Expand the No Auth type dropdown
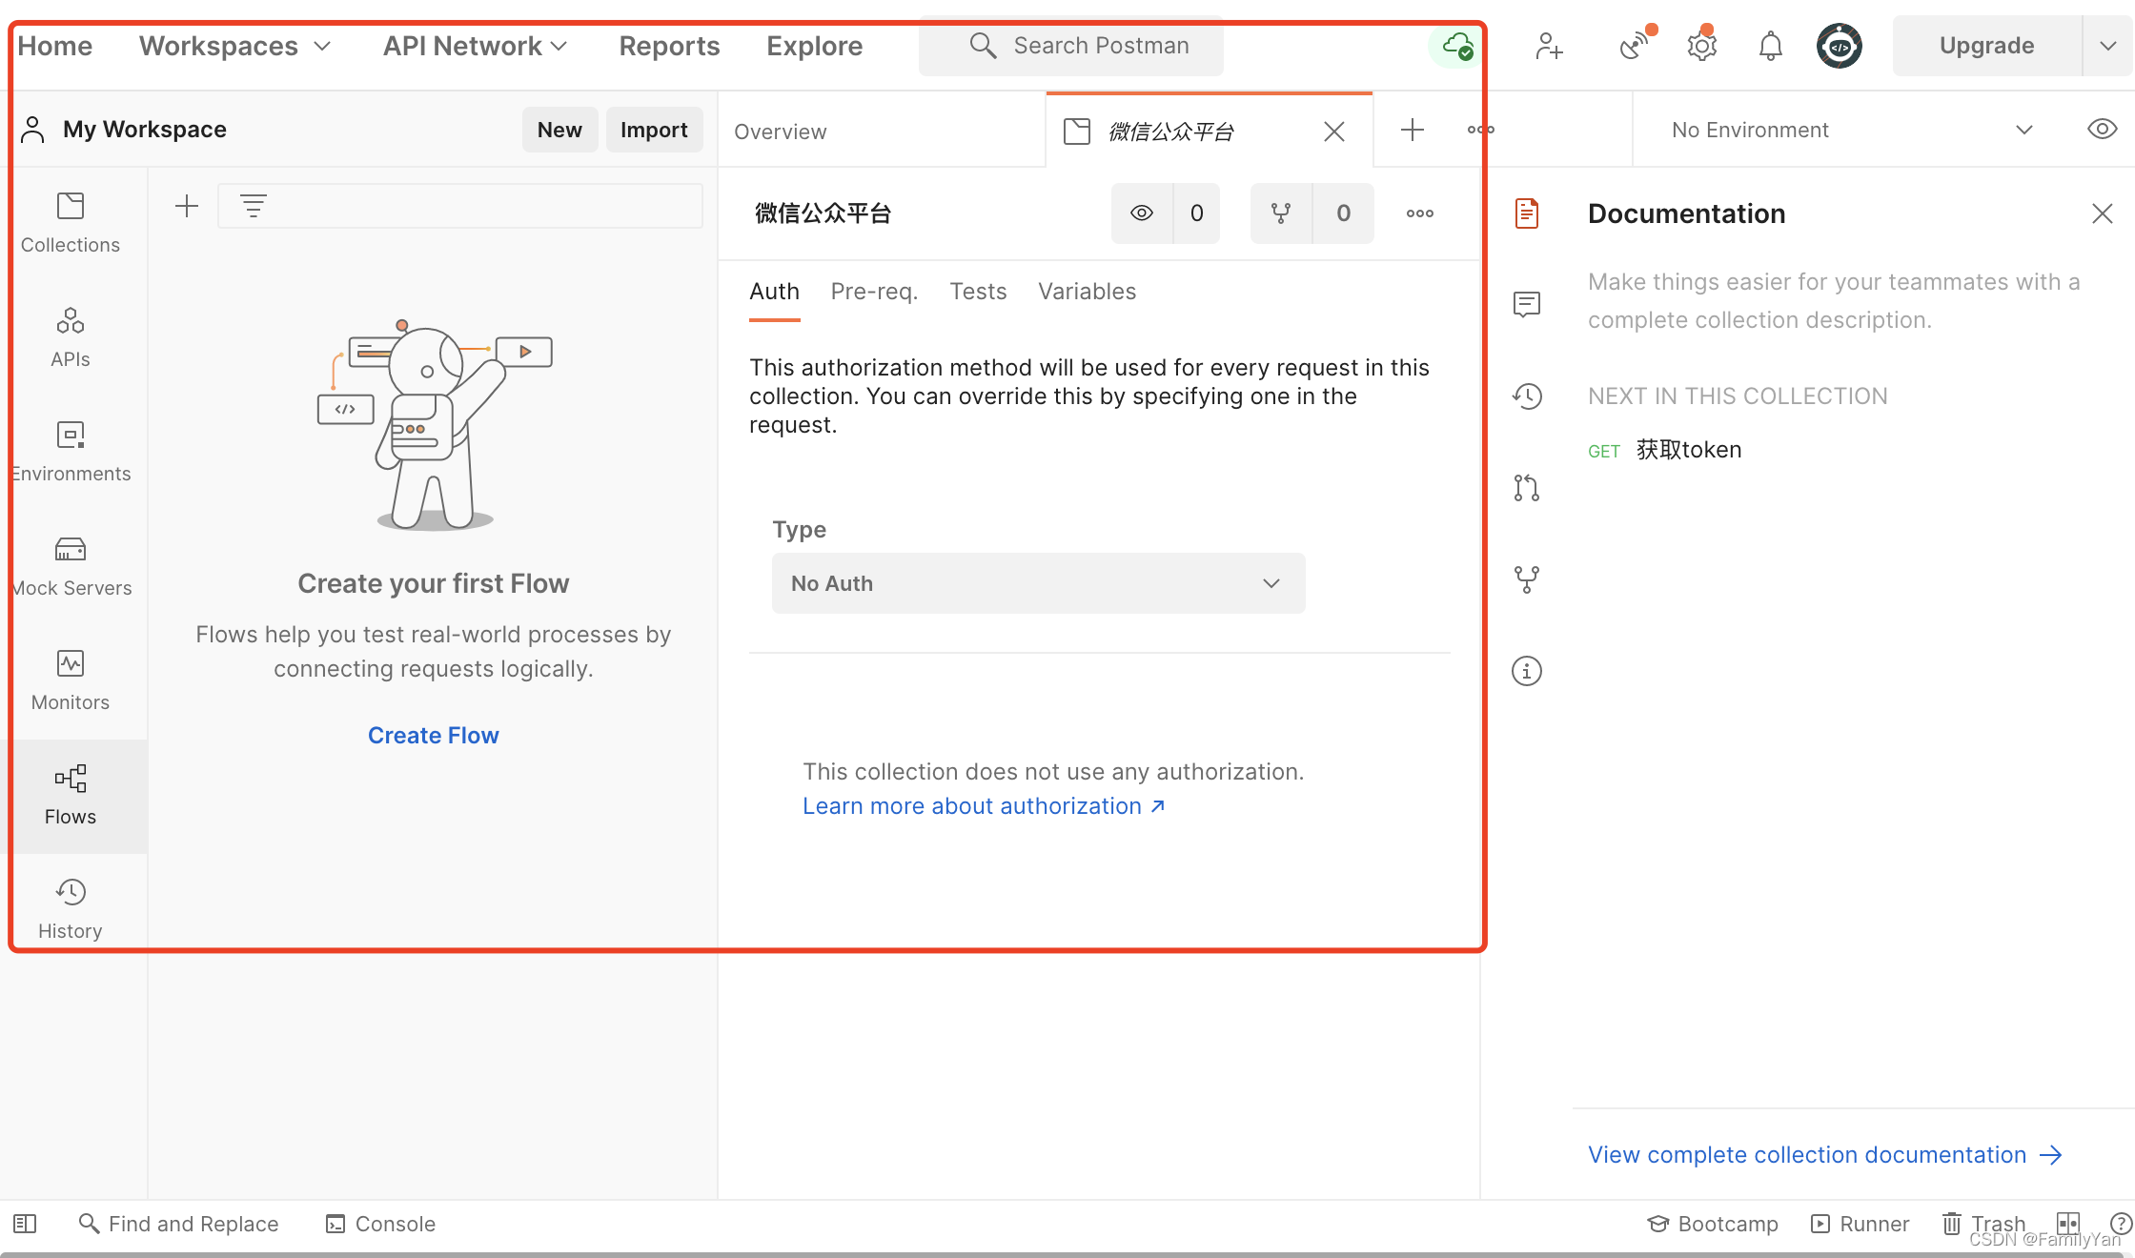 coord(1038,583)
